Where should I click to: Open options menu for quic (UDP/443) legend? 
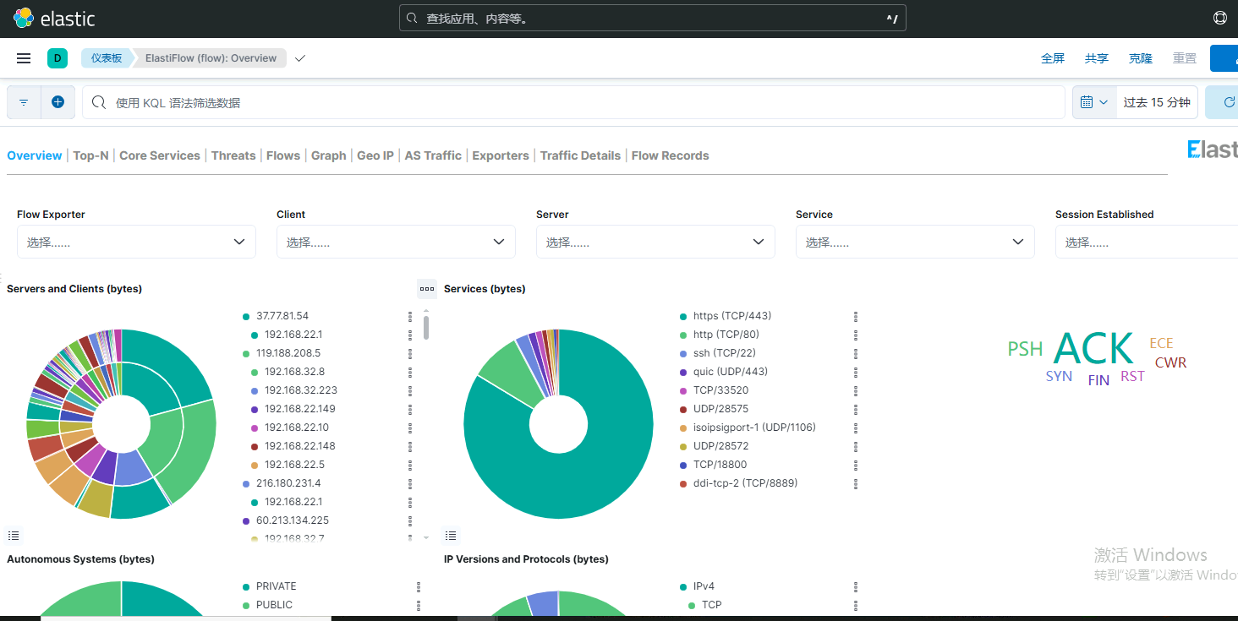click(x=856, y=373)
